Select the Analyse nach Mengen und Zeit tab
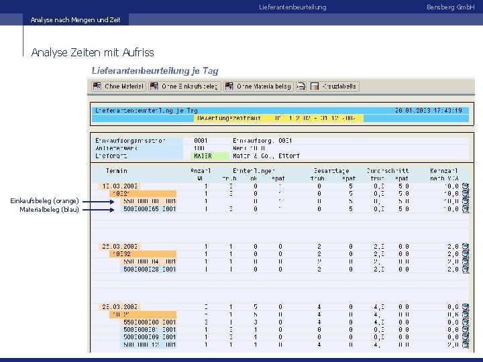 pos(75,19)
